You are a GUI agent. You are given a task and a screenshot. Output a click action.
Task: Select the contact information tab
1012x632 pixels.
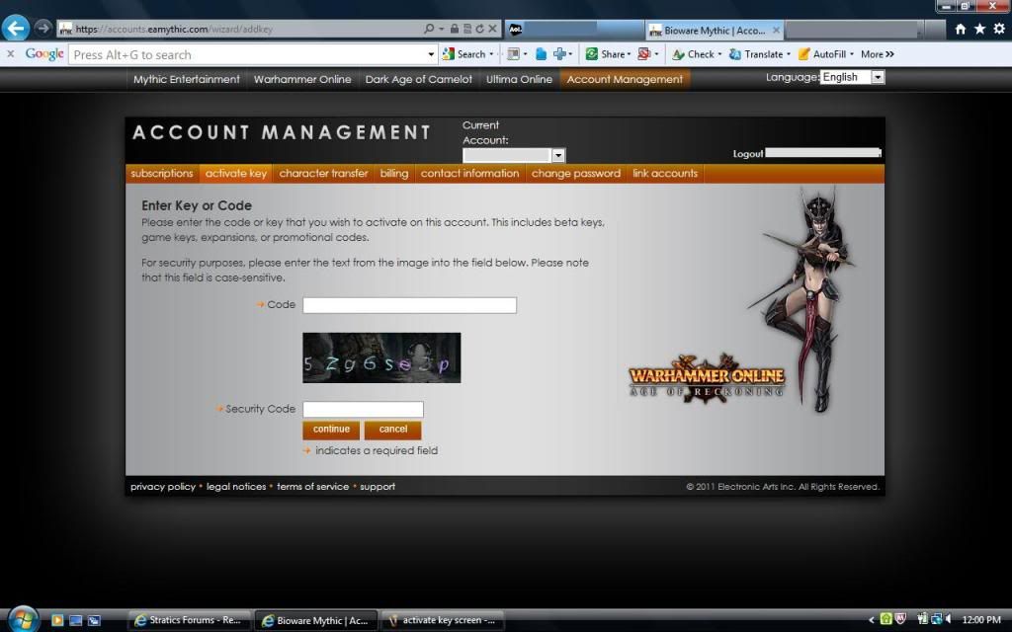click(x=469, y=174)
